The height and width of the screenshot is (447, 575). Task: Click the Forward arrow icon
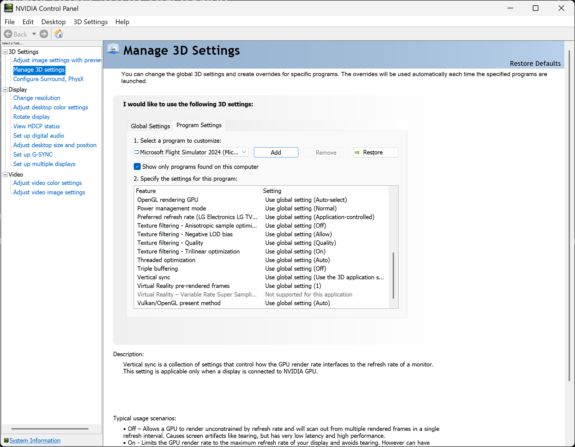pyautogui.click(x=44, y=34)
